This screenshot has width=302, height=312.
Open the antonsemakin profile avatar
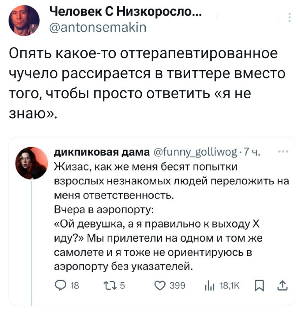pos(24,20)
